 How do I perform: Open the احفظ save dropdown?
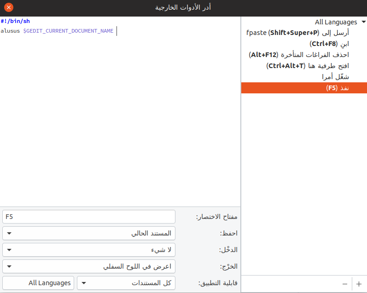(x=89, y=233)
